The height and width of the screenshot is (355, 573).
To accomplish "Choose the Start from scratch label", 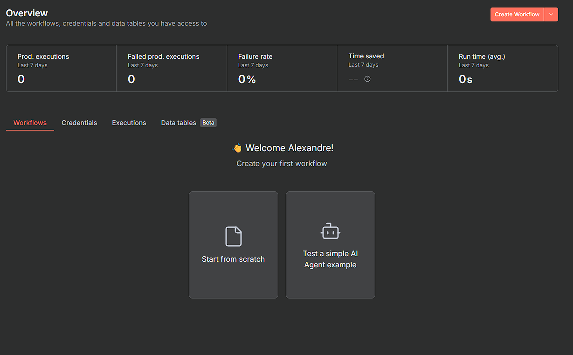I will [x=233, y=259].
